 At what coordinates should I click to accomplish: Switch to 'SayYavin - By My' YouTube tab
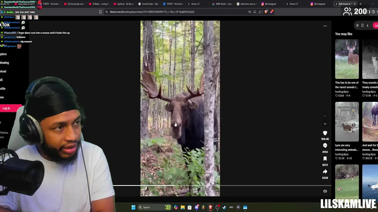point(123,4)
